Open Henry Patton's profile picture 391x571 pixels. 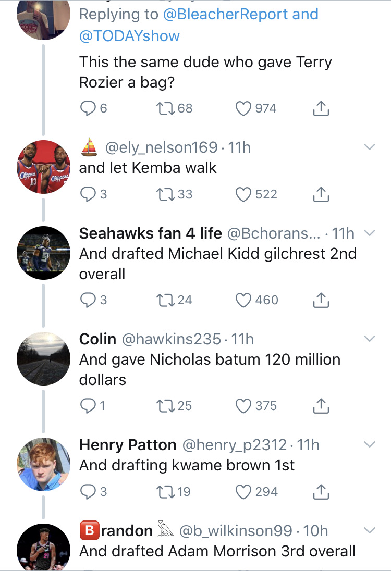coord(43,464)
